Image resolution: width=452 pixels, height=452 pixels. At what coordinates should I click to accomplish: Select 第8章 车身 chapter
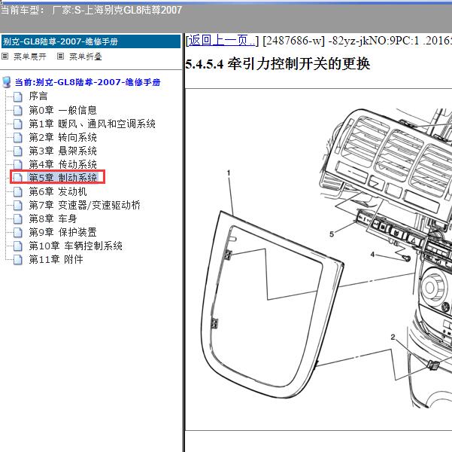[53, 218]
